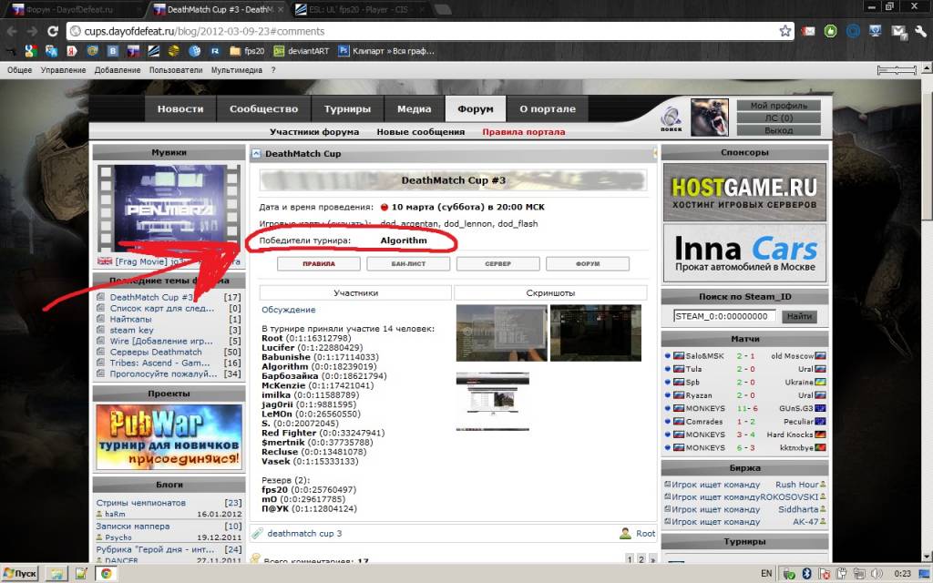Click the ФОРУМ button below the cup info
933x583 pixels.
tap(588, 263)
